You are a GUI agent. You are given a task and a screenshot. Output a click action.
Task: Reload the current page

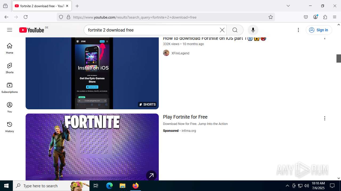[26, 17]
